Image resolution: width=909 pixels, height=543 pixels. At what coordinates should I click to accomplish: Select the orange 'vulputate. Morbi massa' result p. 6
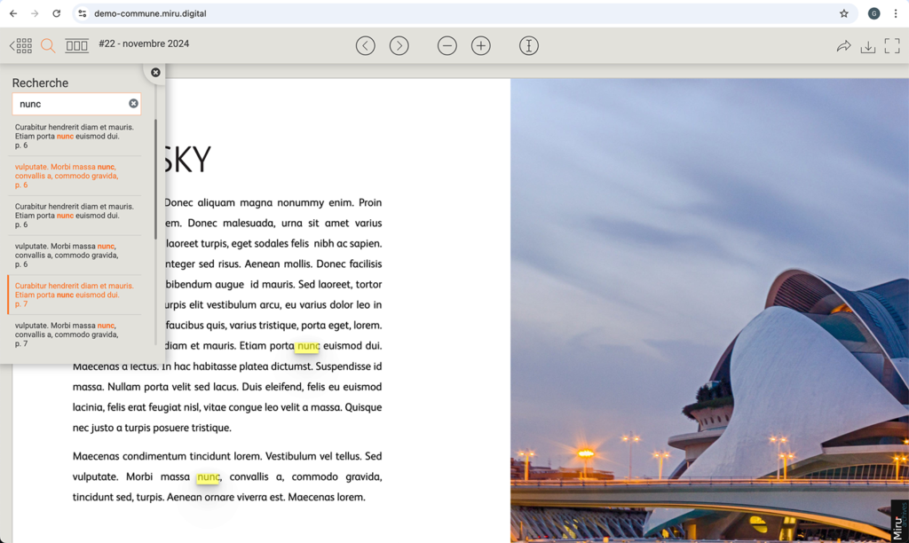coord(75,176)
